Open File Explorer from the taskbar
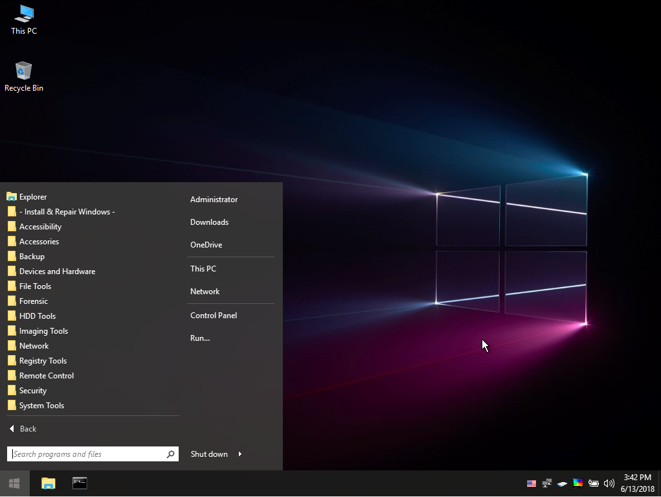This screenshot has height=497, width=661. [x=49, y=483]
